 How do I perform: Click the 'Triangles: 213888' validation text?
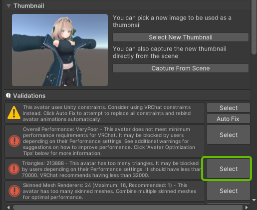[112, 169]
